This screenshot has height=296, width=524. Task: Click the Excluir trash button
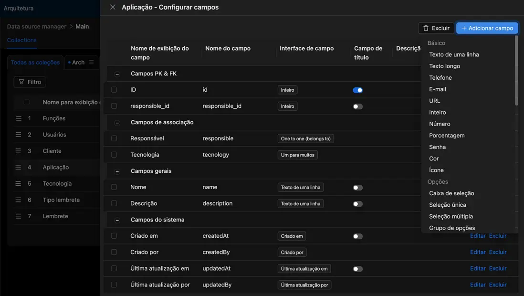coord(436,28)
